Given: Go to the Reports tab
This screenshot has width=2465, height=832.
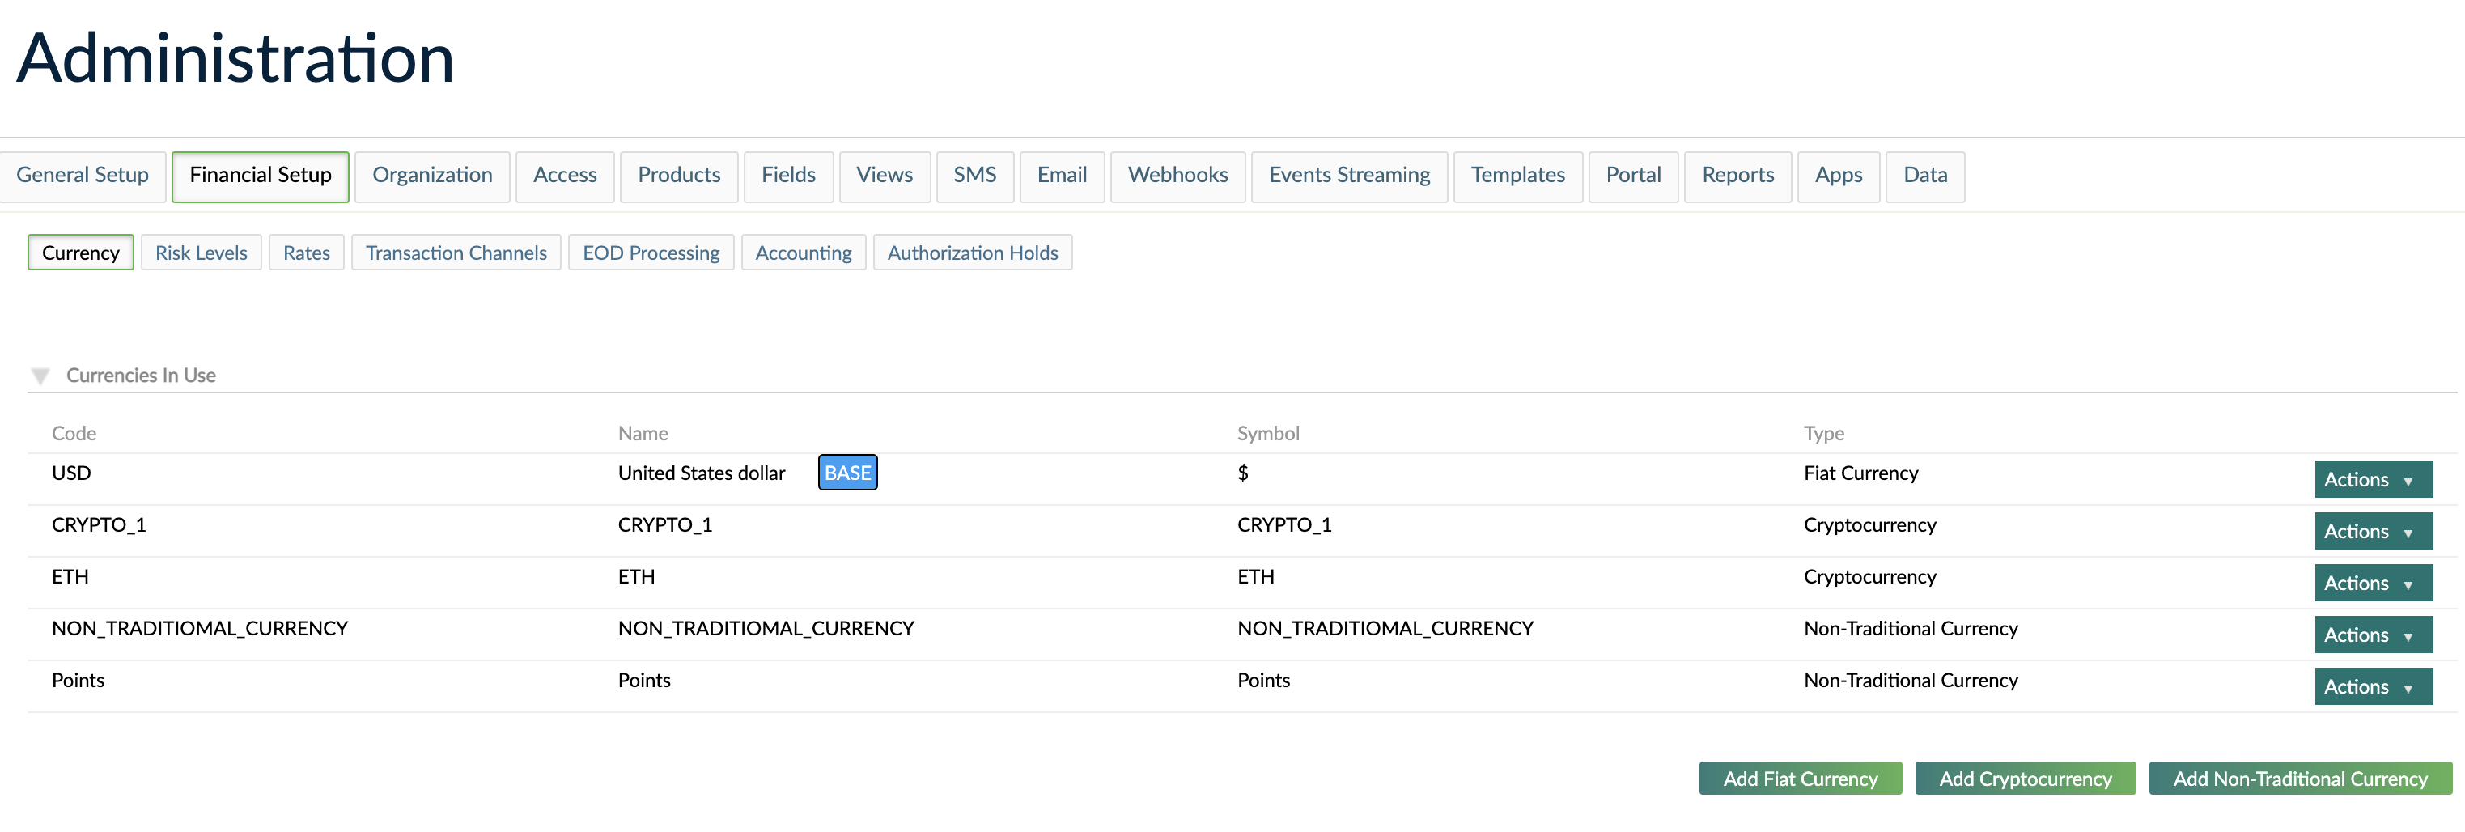Looking at the screenshot, I should [1737, 175].
